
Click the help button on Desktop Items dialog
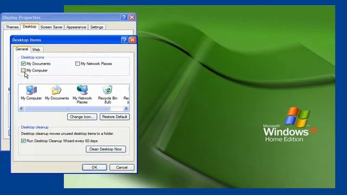click(125, 40)
